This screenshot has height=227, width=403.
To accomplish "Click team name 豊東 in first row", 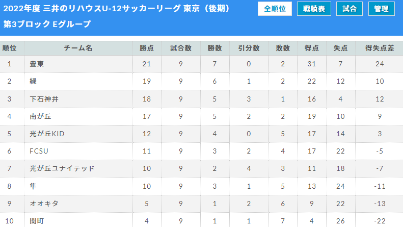I will pyautogui.click(x=37, y=64).
